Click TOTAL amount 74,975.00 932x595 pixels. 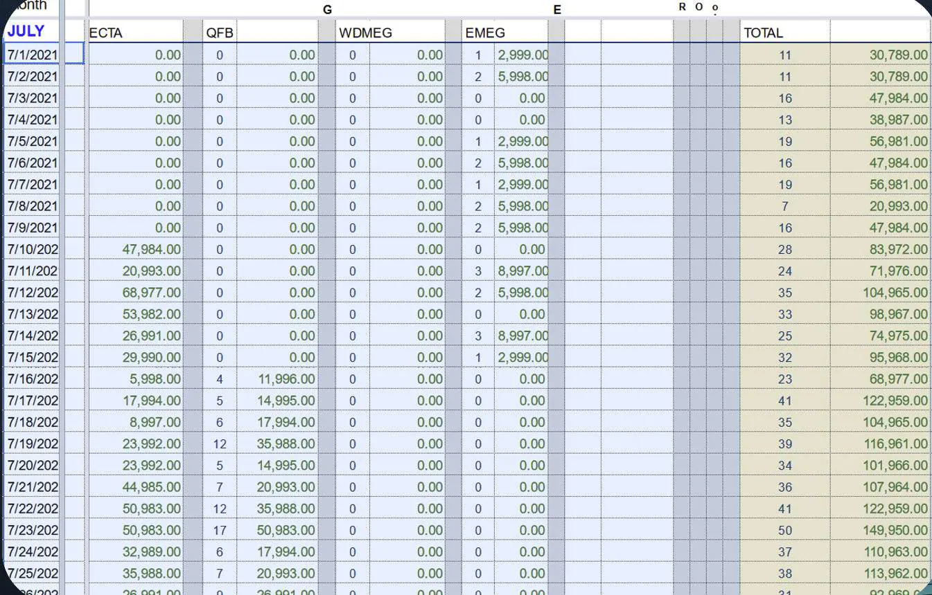(881, 336)
